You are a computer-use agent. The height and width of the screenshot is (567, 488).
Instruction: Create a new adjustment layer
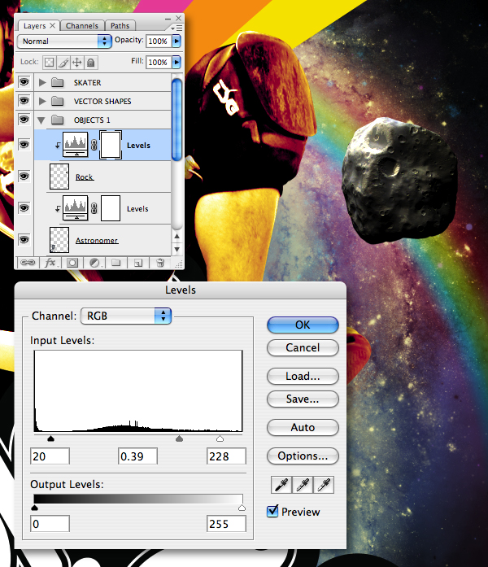coord(94,263)
